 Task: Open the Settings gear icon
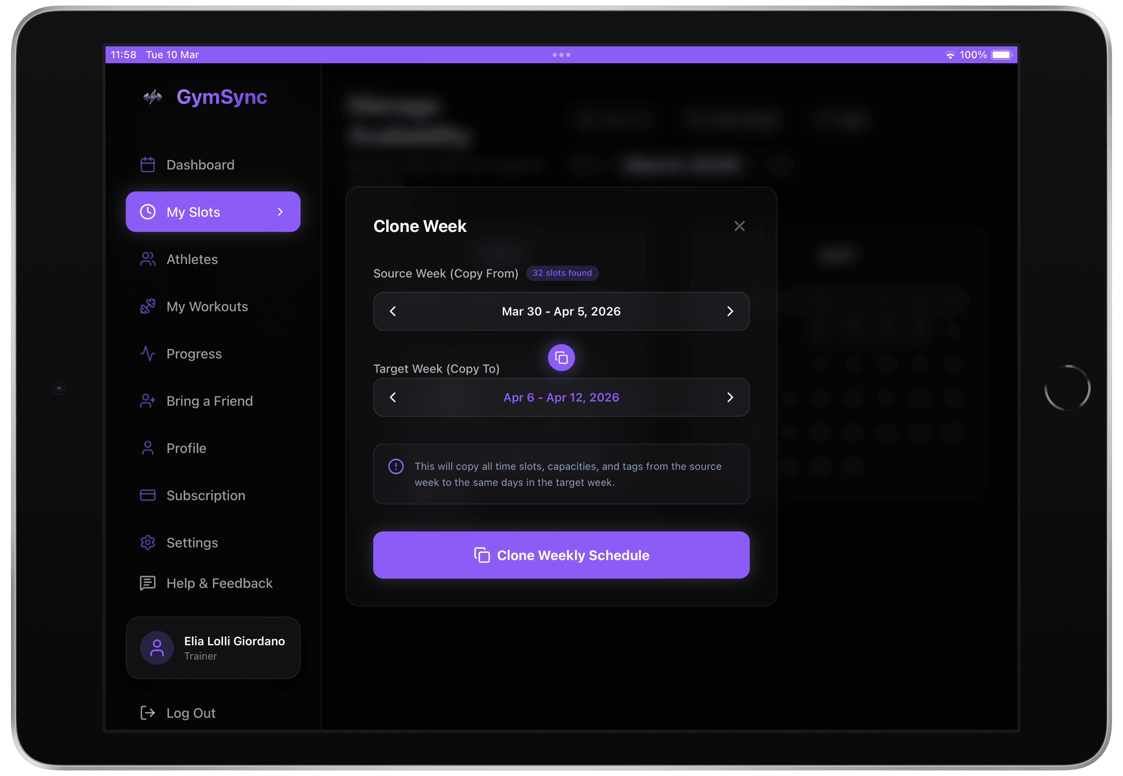[x=147, y=542]
